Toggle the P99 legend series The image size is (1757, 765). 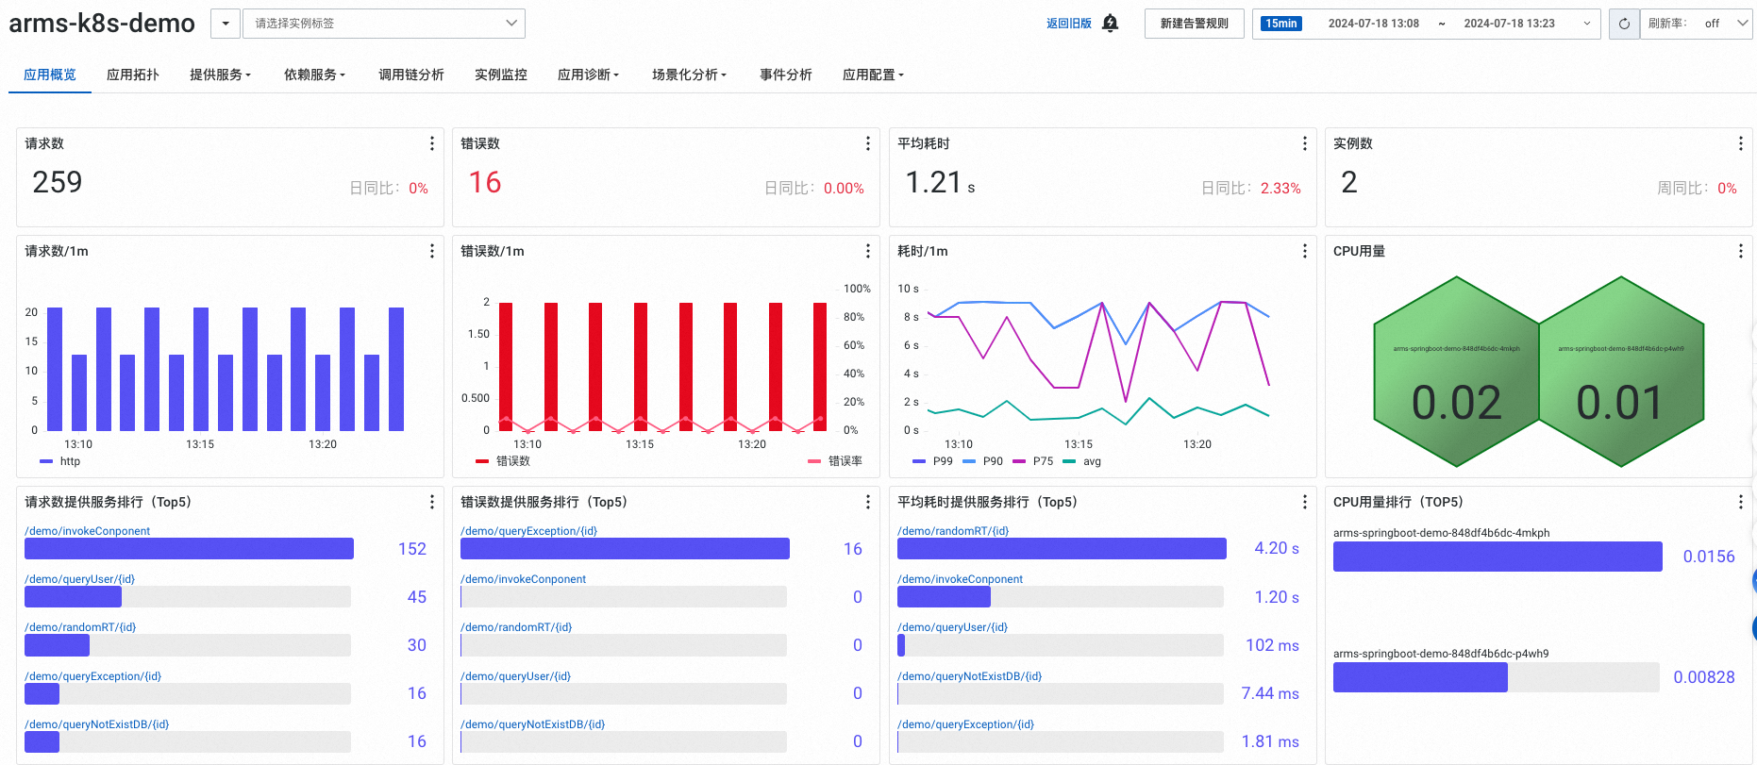(933, 461)
